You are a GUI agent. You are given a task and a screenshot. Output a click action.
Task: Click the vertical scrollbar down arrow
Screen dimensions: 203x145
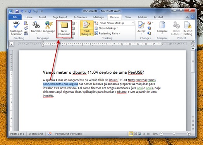(x=193, y=117)
